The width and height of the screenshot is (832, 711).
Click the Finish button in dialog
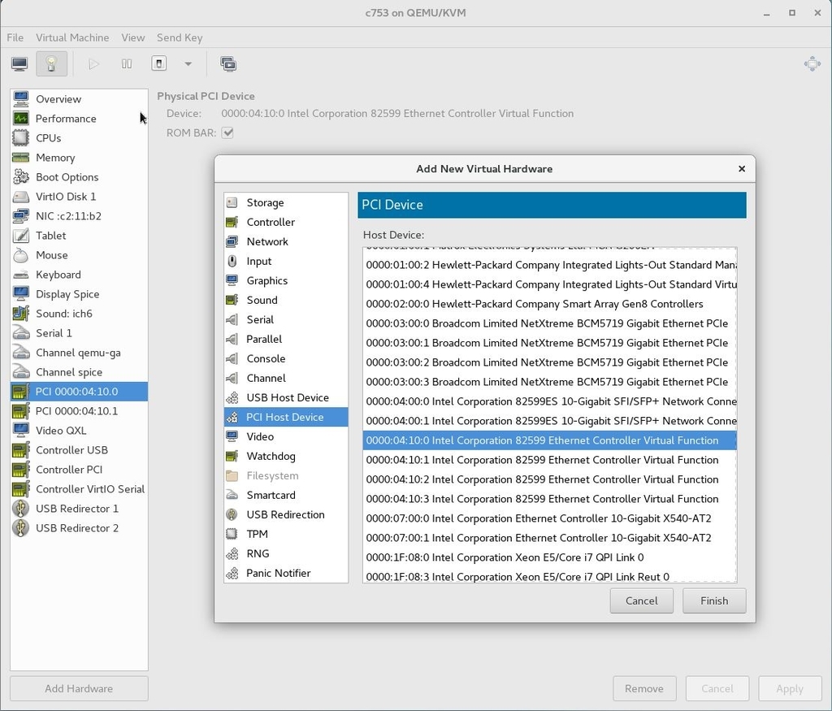(x=714, y=600)
